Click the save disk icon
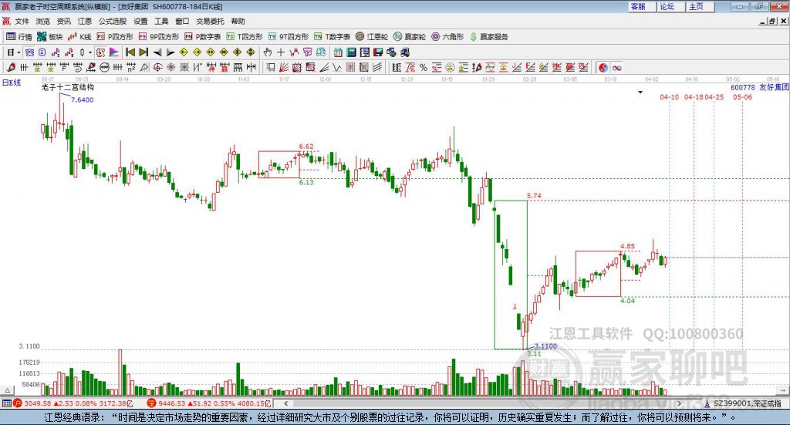The height and width of the screenshot is (425, 790). click(x=378, y=52)
